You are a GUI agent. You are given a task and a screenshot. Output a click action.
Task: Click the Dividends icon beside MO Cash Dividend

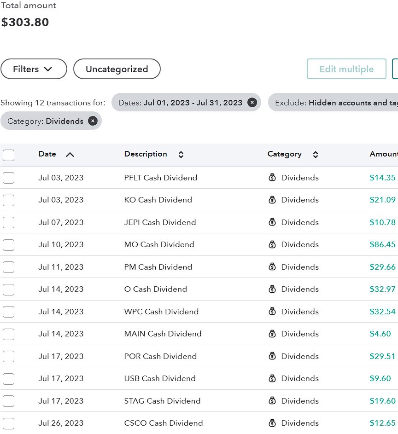click(x=272, y=244)
